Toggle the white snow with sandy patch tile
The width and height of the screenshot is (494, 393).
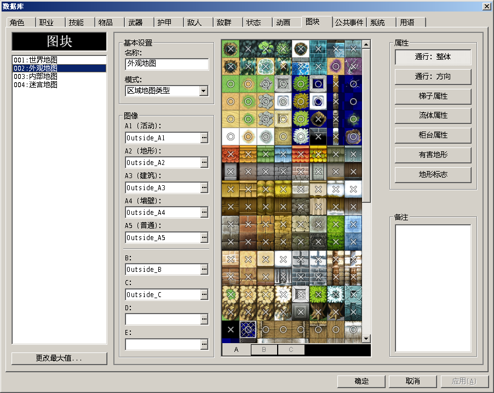tap(248, 136)
